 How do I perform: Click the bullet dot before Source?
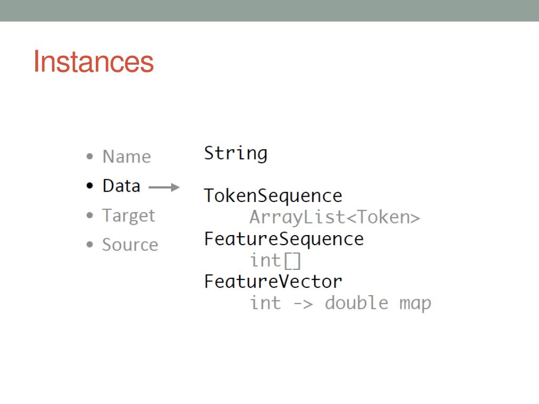pyautogui.click(x=89, y=245)
